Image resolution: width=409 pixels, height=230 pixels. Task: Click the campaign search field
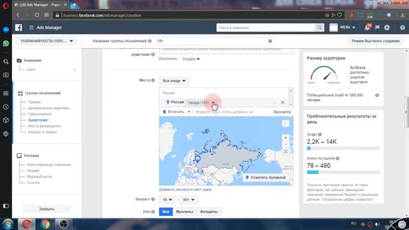[266, 27]
